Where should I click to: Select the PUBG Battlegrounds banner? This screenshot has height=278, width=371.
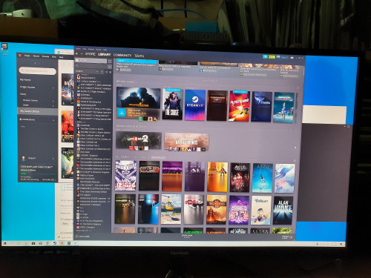(x=186, y=142)
